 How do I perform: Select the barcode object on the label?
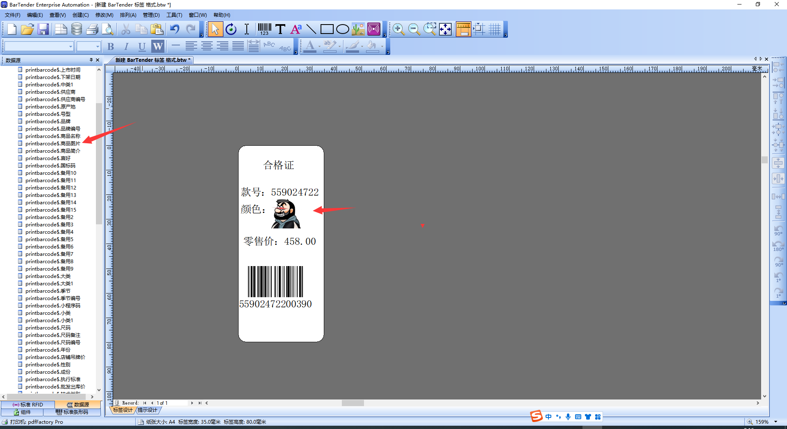click(x=275, y=282)
